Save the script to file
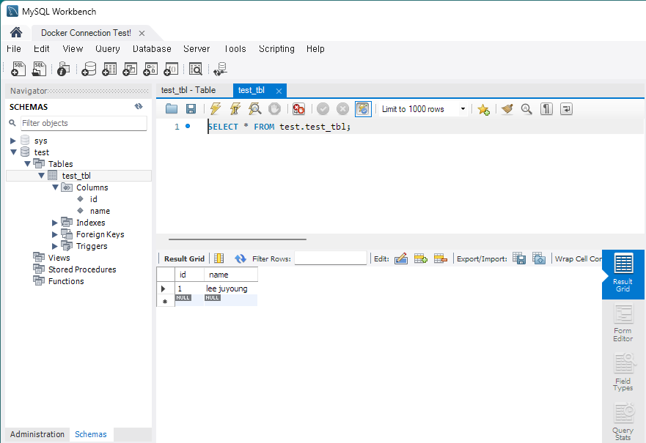 click(x=191, y=109)
